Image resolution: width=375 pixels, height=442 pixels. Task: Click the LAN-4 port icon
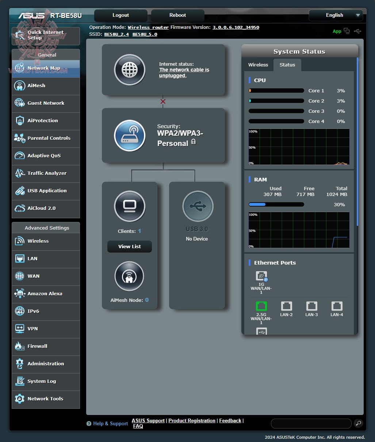pyautogui.click(x=337, y=306)
